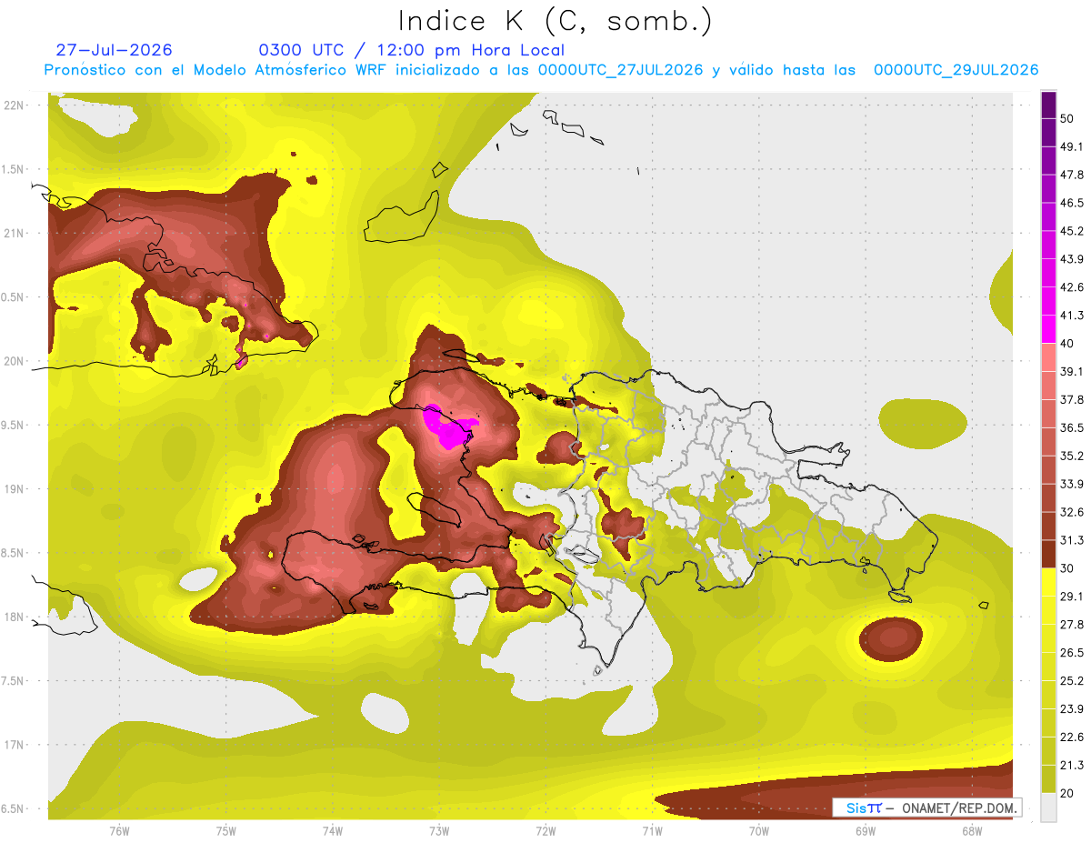Pick the magenta swatch between 40 and 41.3
The image size is (1091, 843).
click(1048, 329)
